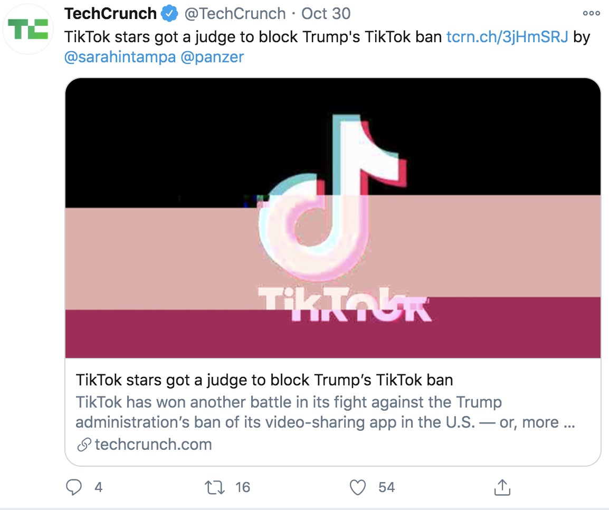The width and height of the screenshot is (609, 510).
Task: Open the card headline about TikTok ban
Action: (264, 380)
